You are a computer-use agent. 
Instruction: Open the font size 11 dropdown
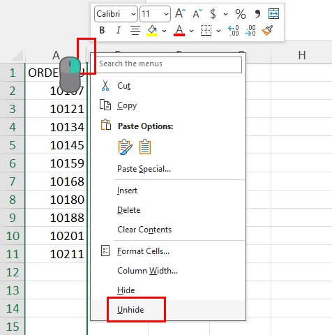155,14
